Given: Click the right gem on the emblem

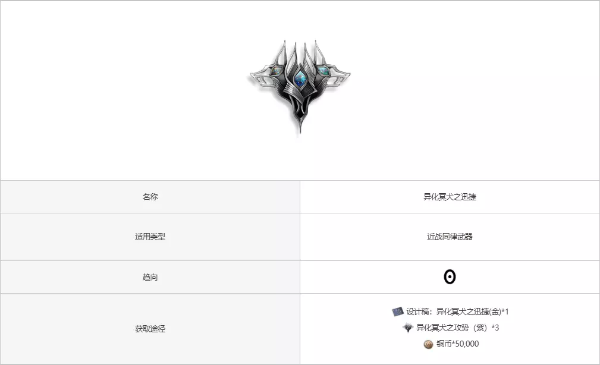Looking at the screenshot, I should pyautogui.click(x=323, y=71).
